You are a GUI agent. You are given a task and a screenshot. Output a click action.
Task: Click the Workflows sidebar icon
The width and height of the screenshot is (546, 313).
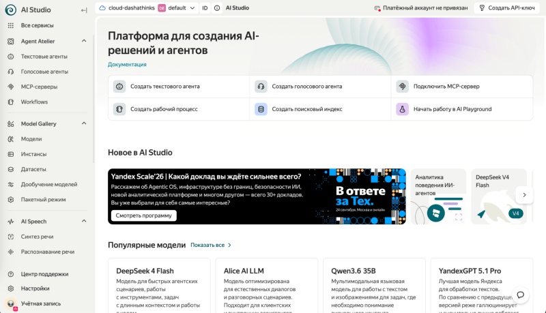point(11,102)
